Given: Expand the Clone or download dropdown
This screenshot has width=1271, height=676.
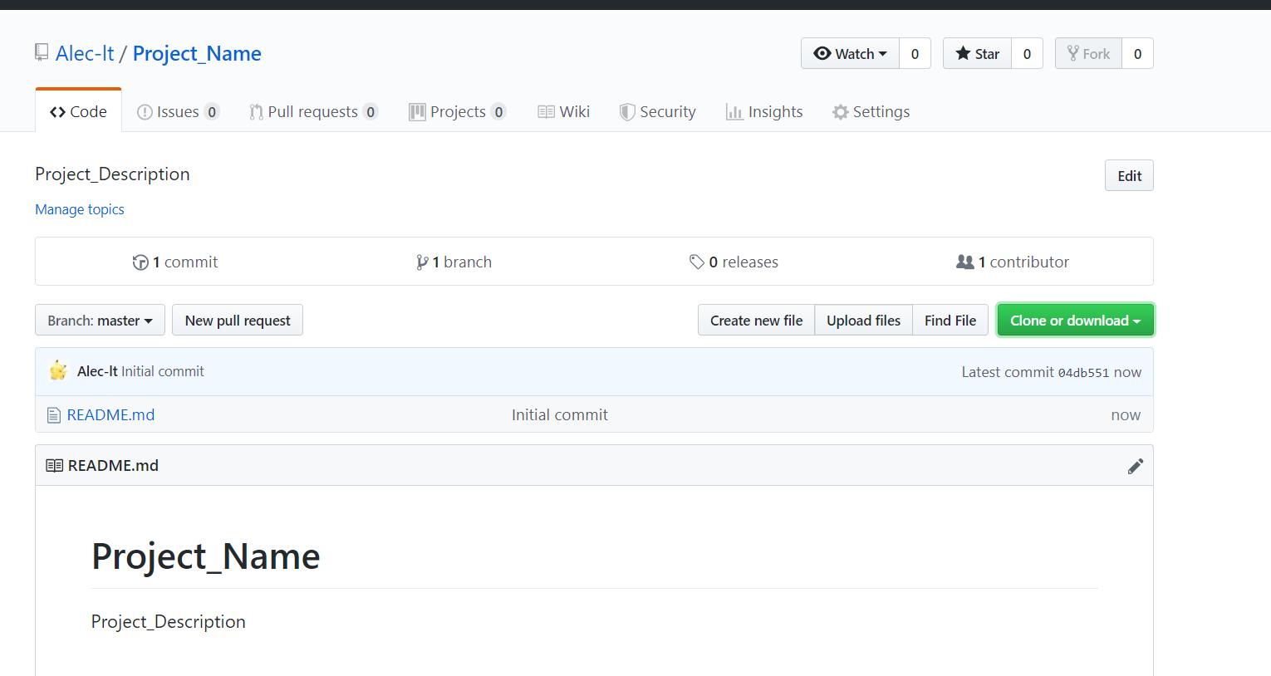Looking at the screenshot, I should coord(1075,321).
